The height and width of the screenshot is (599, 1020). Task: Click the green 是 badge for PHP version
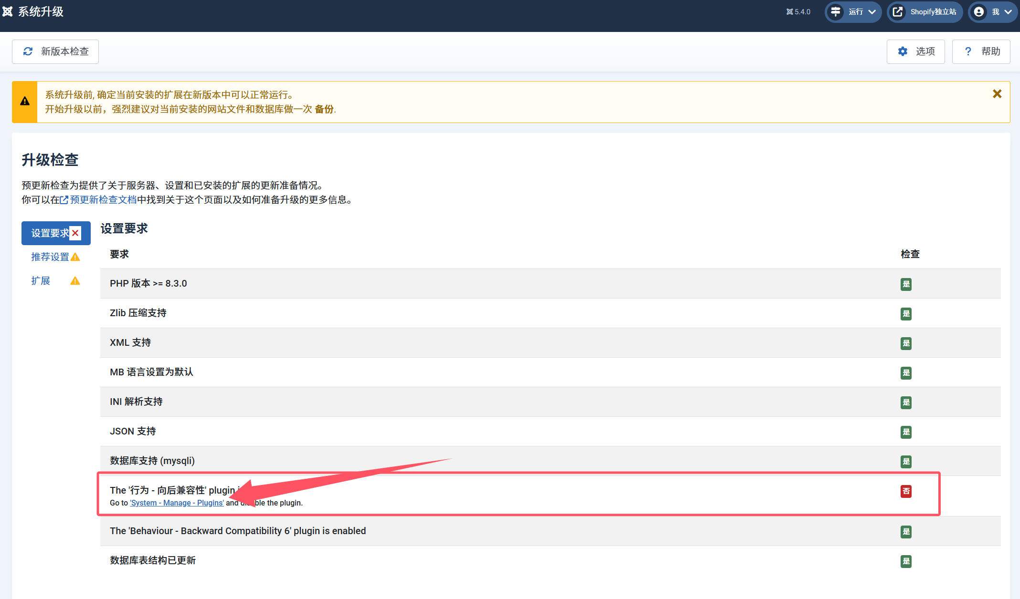tap(906, 284)
